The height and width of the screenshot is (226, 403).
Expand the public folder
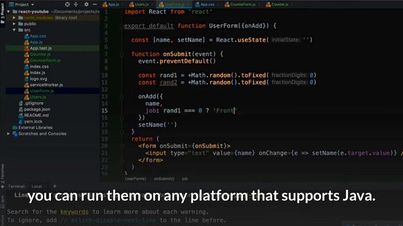[14, 24]
